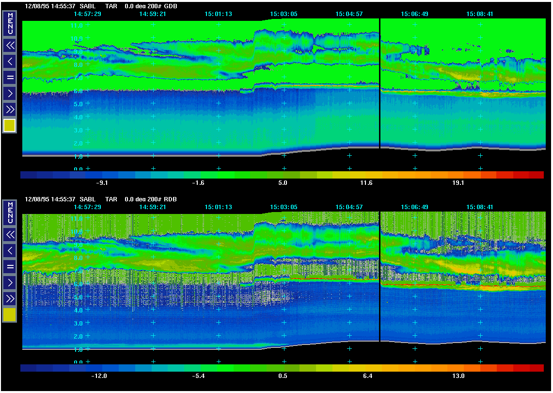This screenshot has width=553, height=393.
Task: Click the 15:03:05 time label in the top panel
Action: (x=284, y=14)
